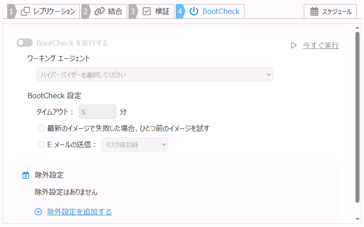Click the chain link icon in step 2
The height and width of the screenshot is (227, 364).
click(x=99, y=11)
